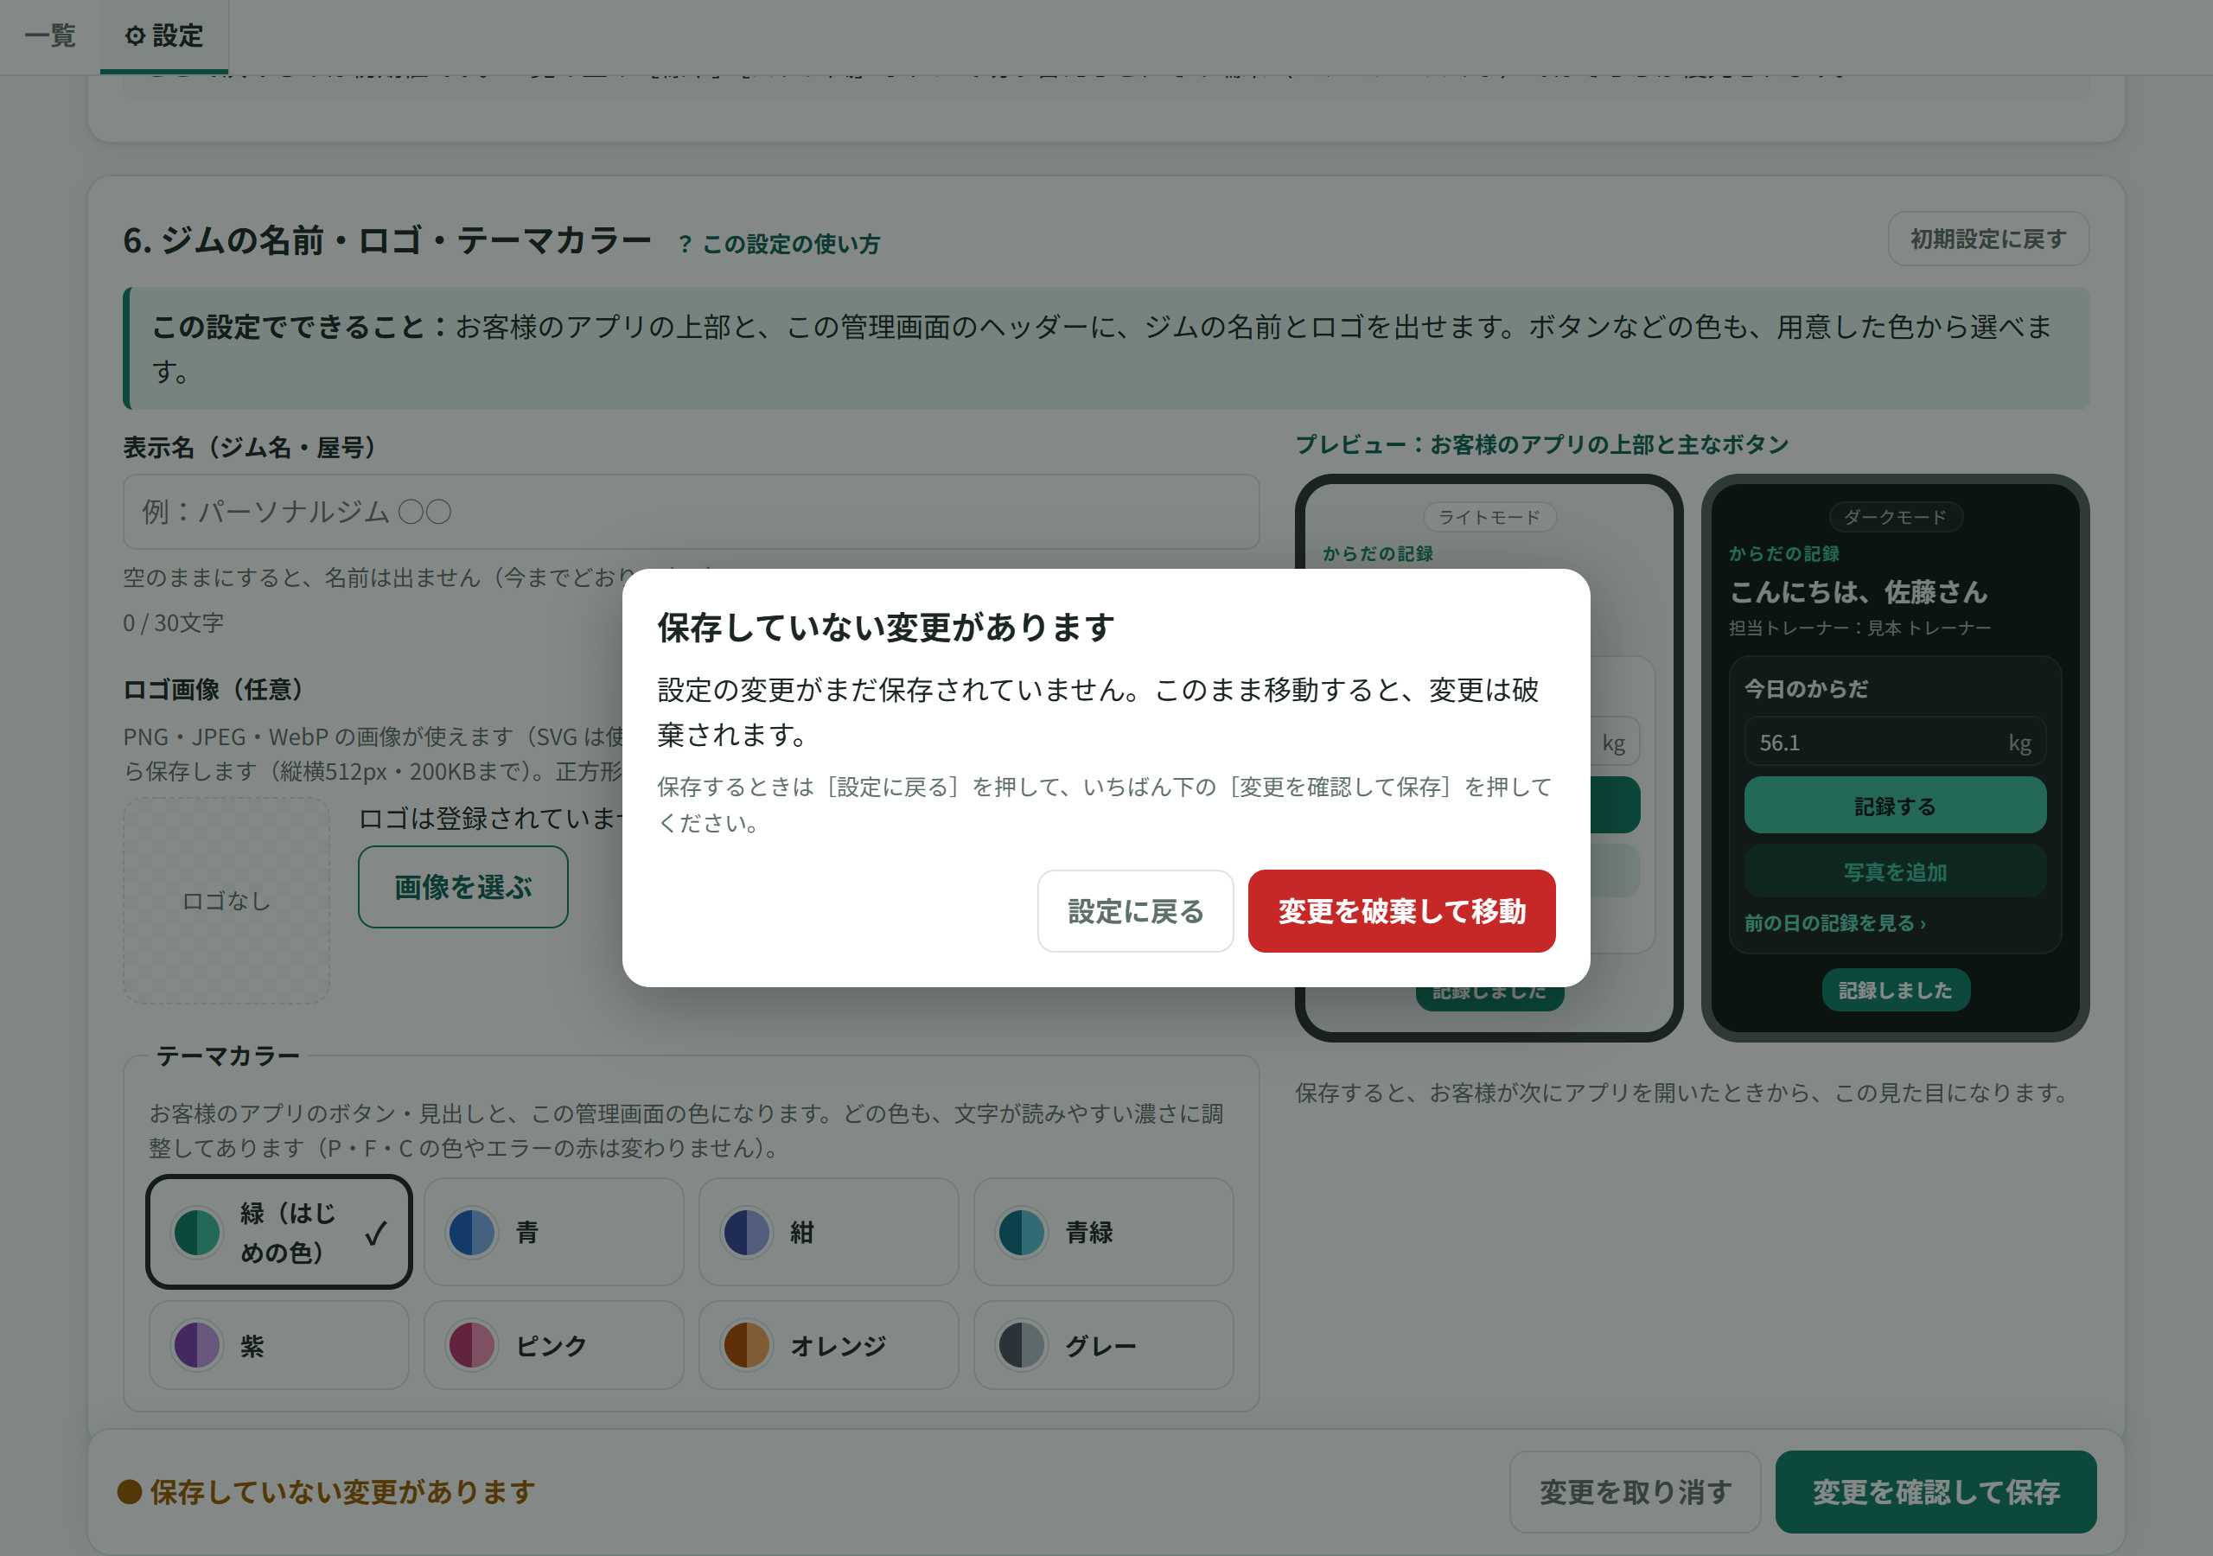
Task: Click the ロゴなし logo placeholder
Action: pos(226,901)
